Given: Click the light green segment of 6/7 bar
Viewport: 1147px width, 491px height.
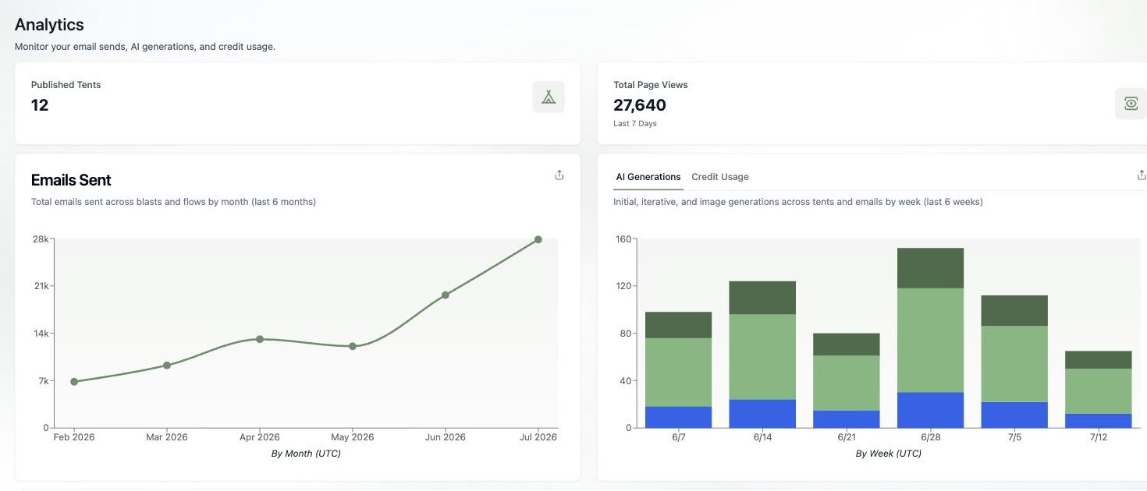Looking at the screenshot, I should 679,373.
